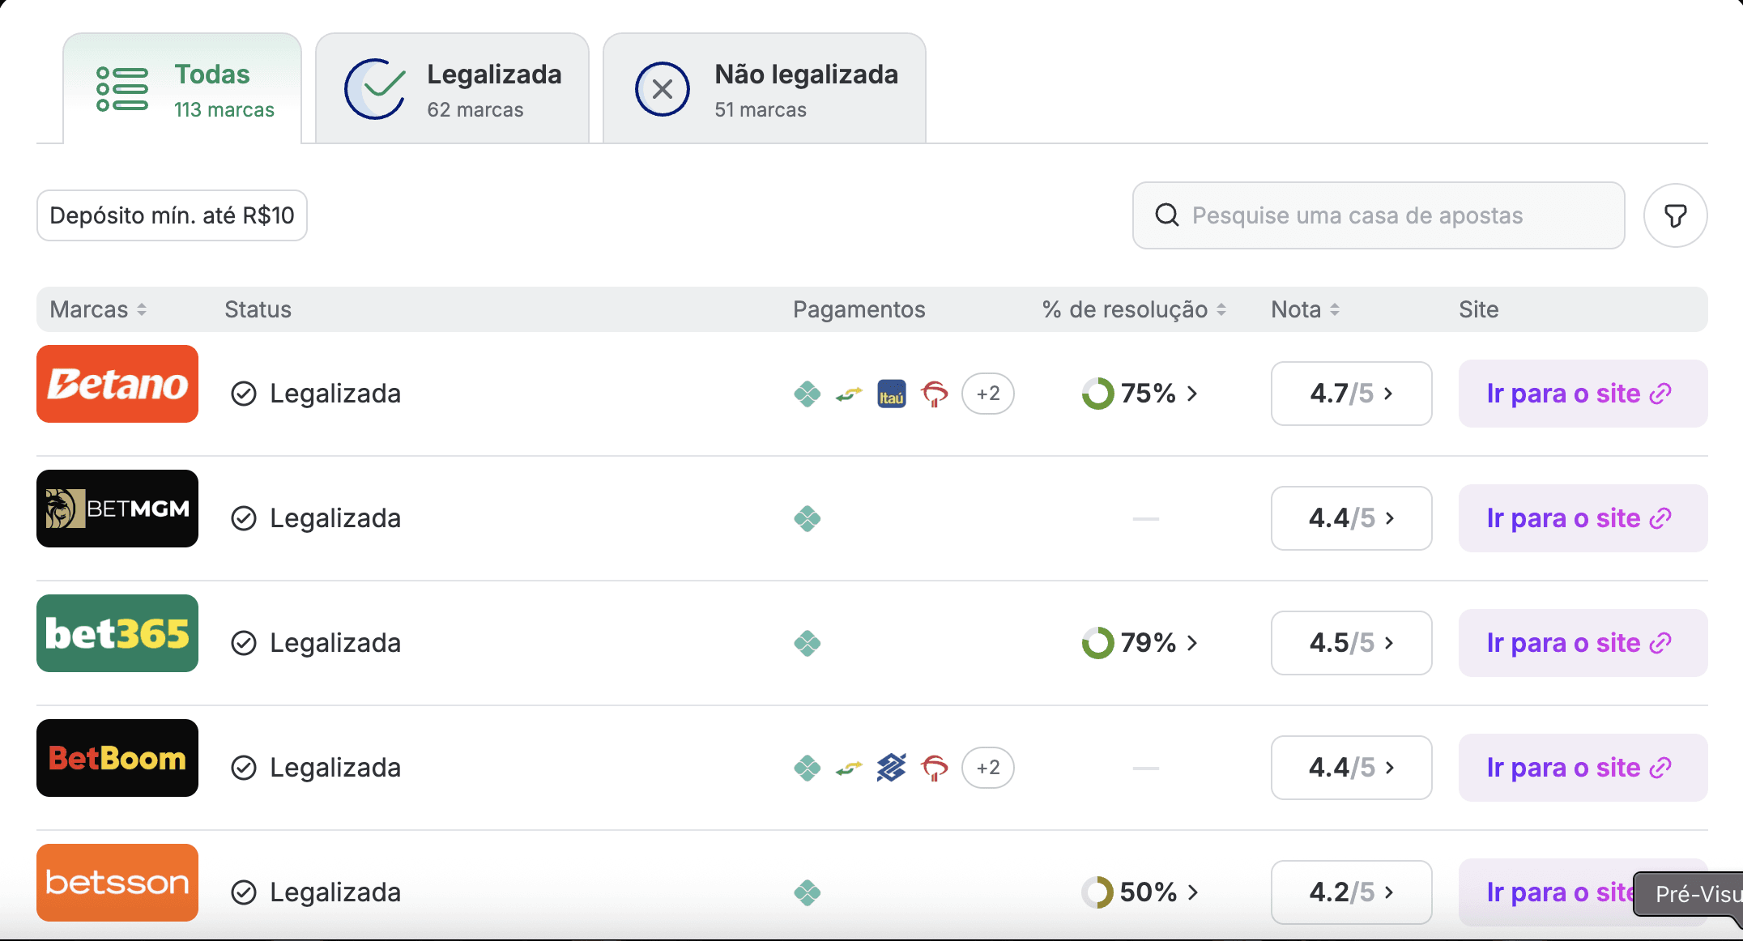Screen dimensions: 1743x941
Task: Click the betsson logo
Action: tap(117, 883)
